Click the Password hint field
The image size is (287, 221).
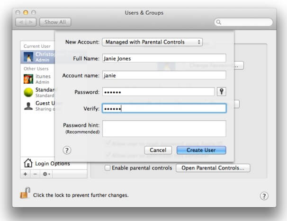[x=164, y=128]
